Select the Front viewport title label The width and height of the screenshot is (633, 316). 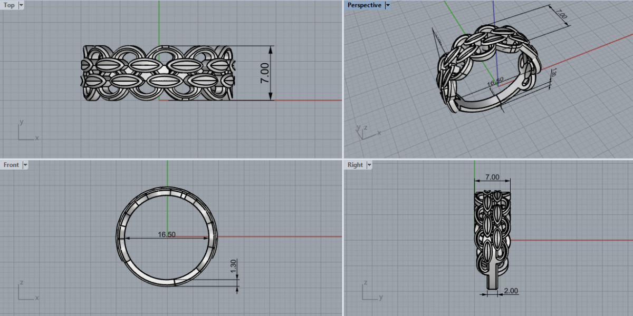pos(11,165)
